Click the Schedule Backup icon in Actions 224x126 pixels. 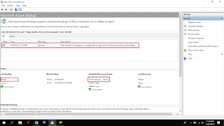[x=185, y=26]
